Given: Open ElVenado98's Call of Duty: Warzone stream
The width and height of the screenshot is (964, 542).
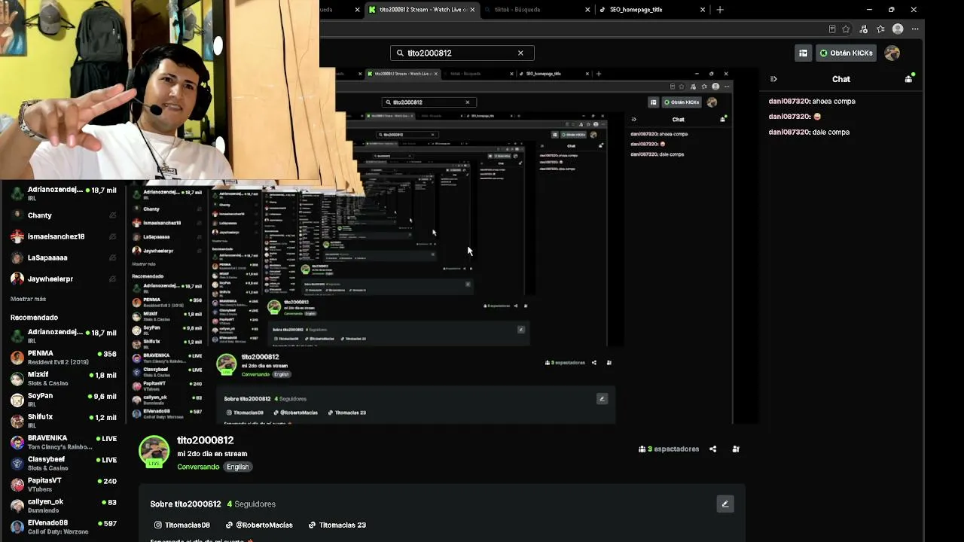Looking at the screenshot, I should pyautogui.click(x=64, y=526).
